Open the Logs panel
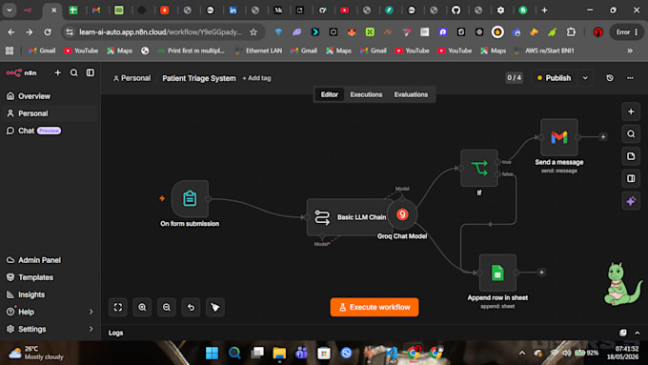 tap(115, 333)
